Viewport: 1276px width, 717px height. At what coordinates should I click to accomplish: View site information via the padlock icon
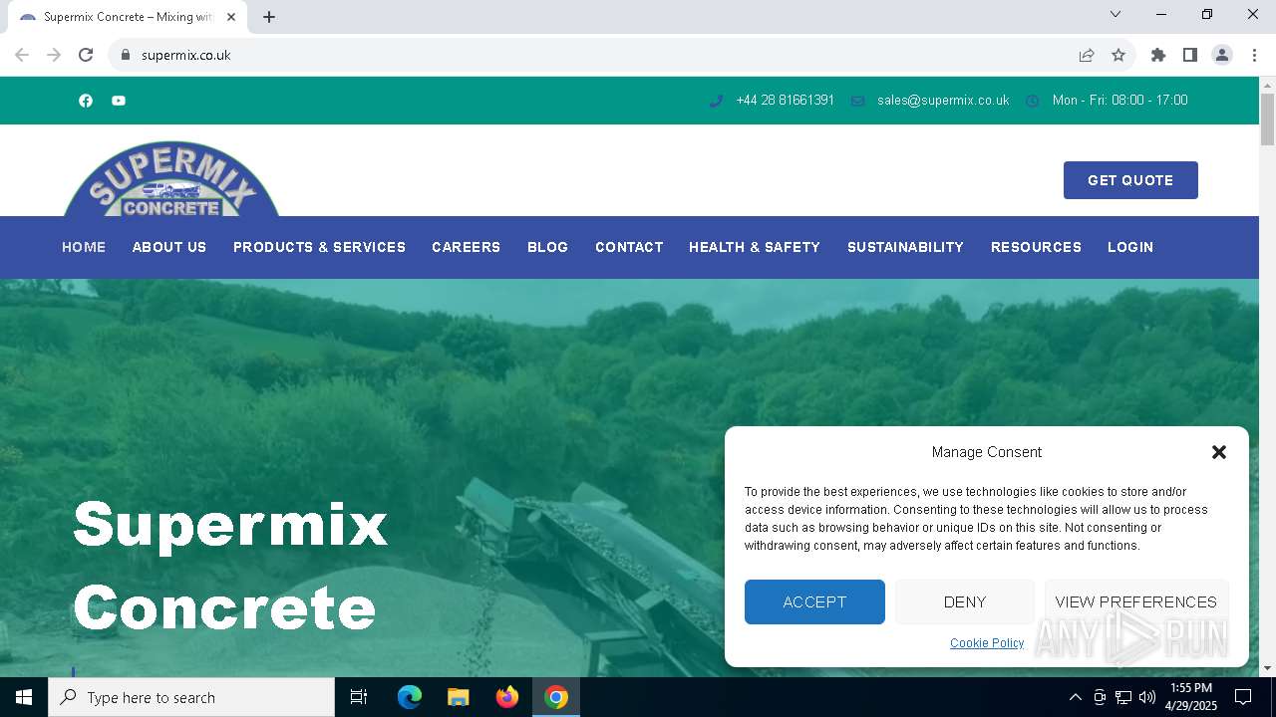click(x=126, y=55)
